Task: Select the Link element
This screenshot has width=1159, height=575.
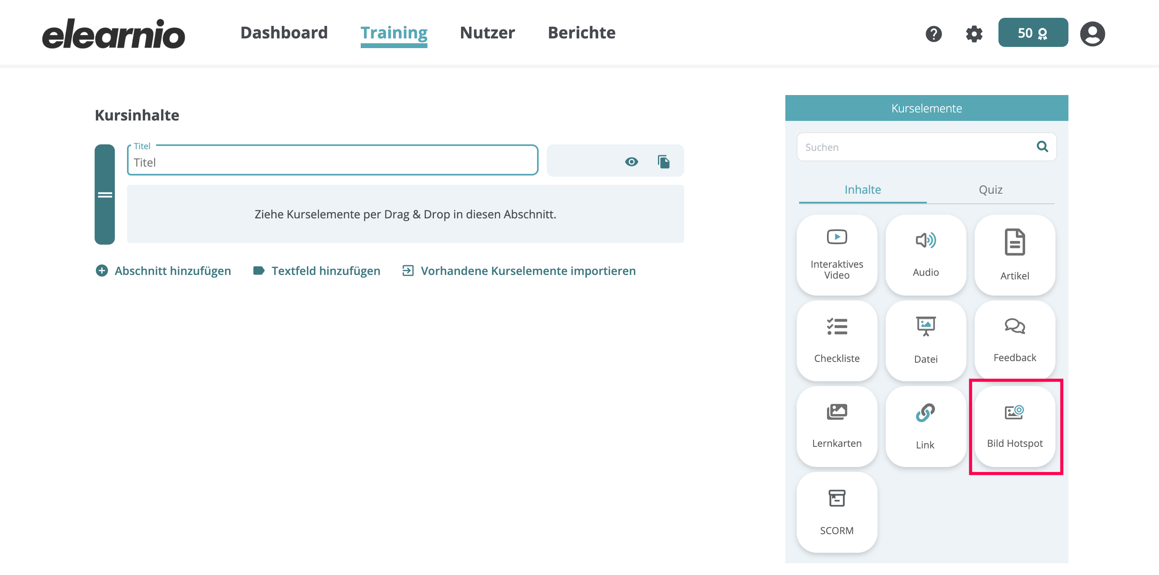Action: coord(926,426)
